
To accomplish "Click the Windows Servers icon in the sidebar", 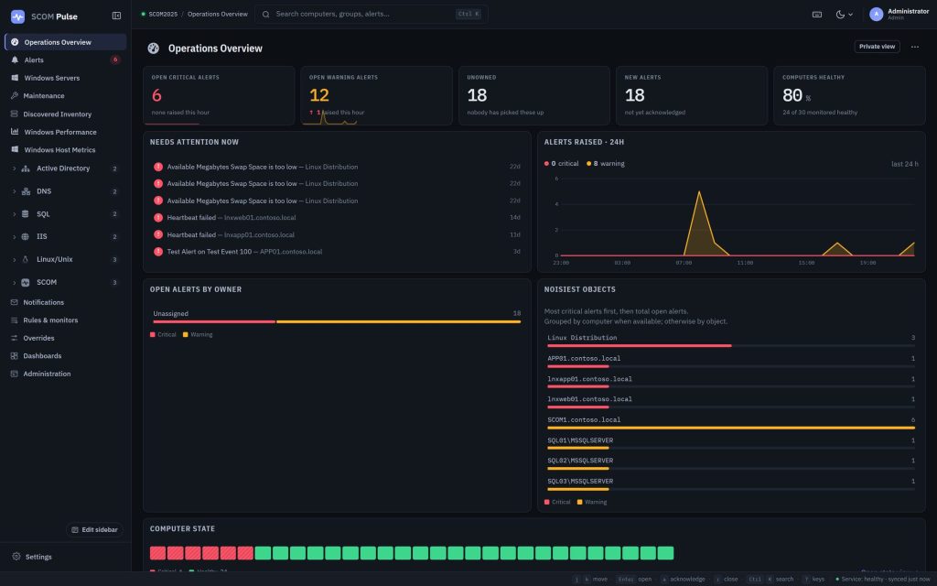I will coord(15,78).
